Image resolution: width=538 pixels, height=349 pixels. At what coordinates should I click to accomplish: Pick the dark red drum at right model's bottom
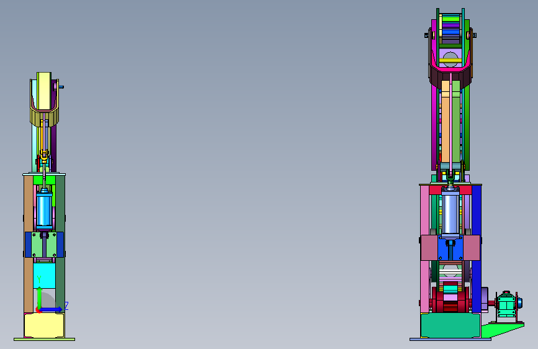(x=450, y=300)
